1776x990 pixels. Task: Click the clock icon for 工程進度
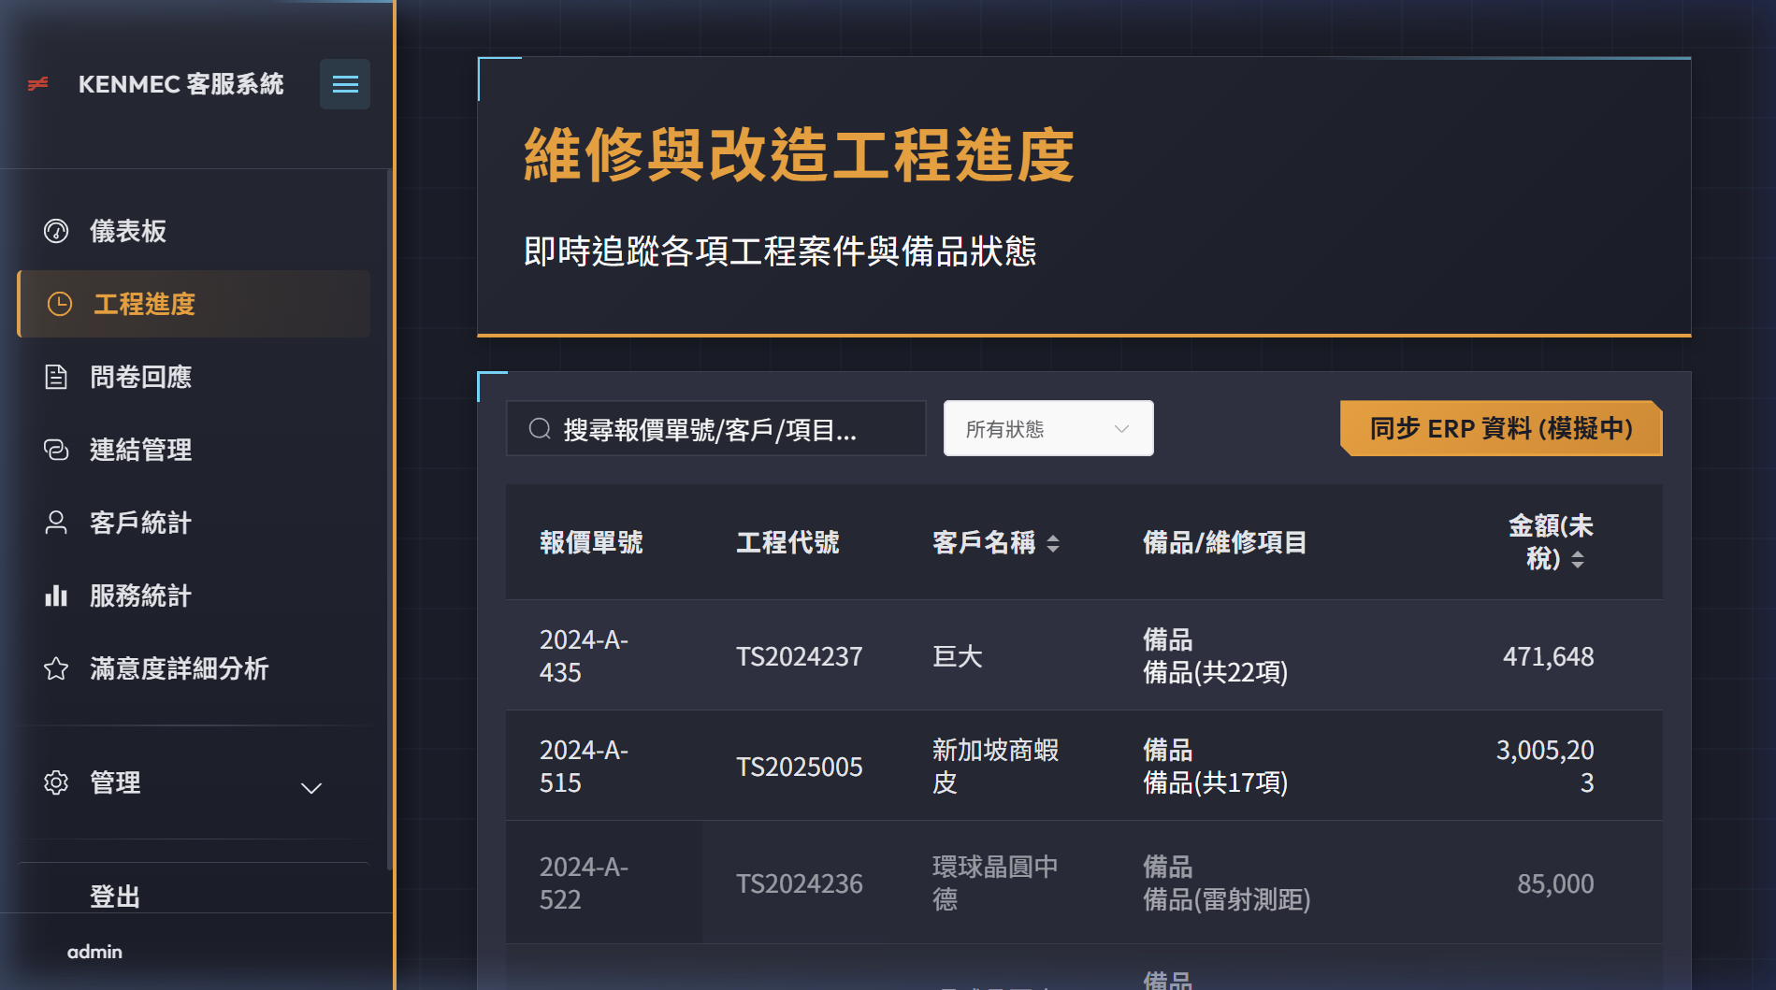[x=60, y=304]
